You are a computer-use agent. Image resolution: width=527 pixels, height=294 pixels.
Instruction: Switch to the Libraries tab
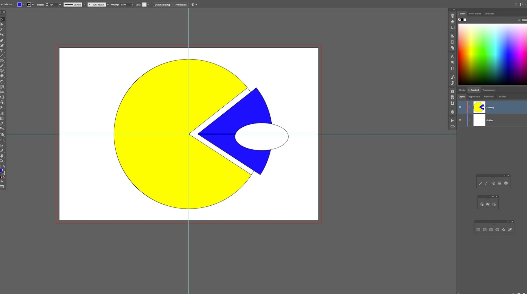502,96
